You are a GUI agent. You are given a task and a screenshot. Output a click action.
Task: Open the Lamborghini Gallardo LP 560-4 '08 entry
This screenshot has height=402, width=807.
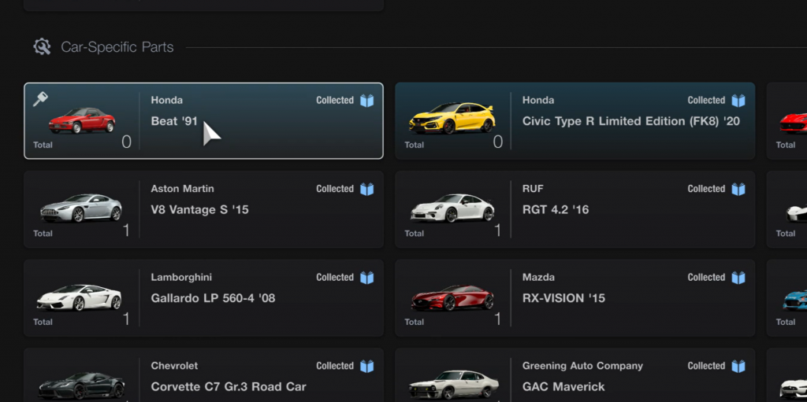[213, 298]
